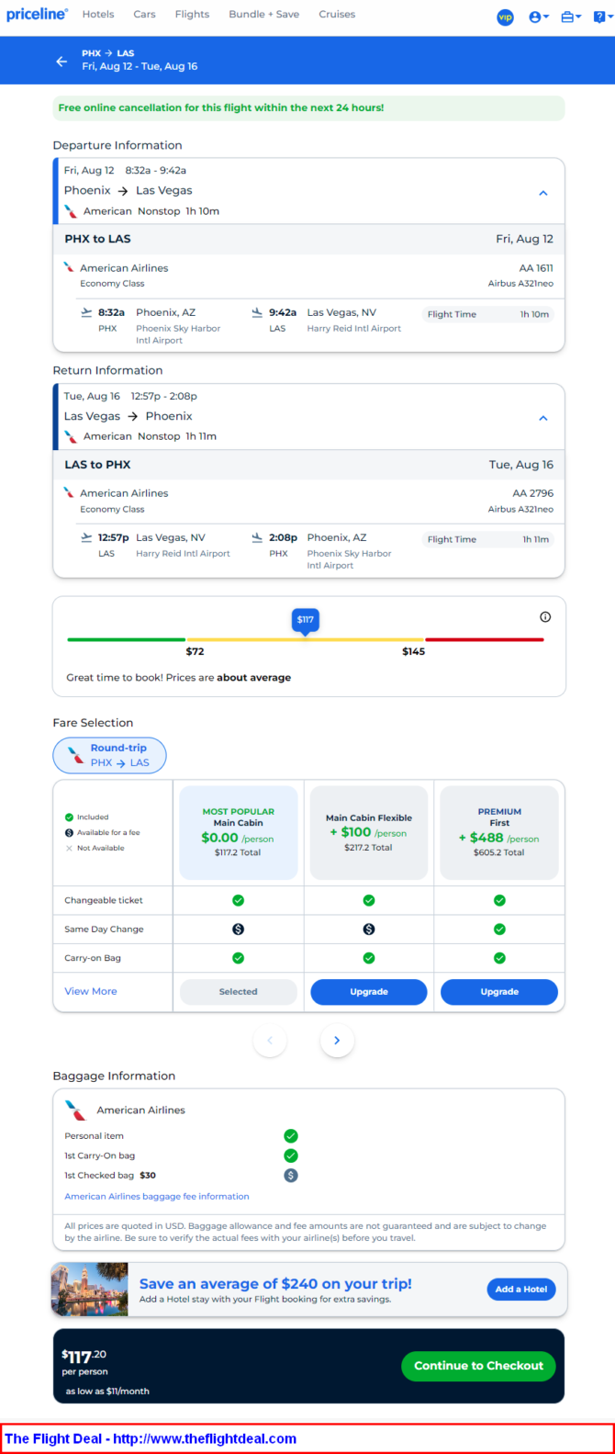Click the $72 low price label

coord(195,651)
